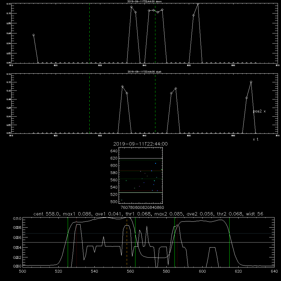Click the small scatter plot's '2019-09-11T22:44:00' title
This screenshot has height=281, width=281.
pyautogui.click(x=140, y=144)
